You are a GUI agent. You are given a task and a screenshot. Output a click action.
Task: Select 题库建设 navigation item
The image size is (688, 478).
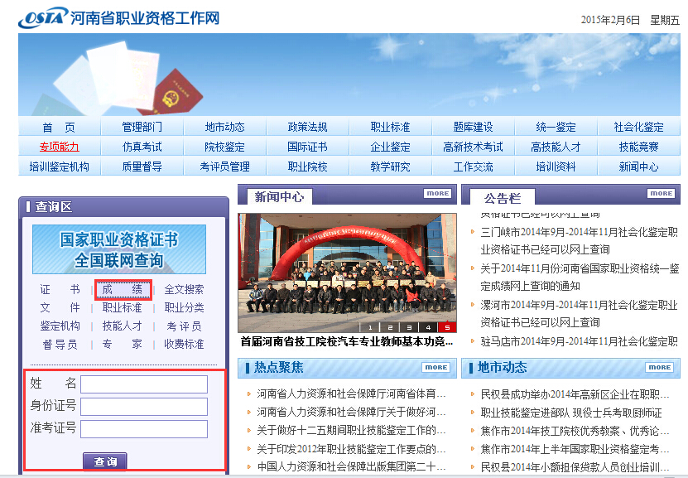pyautogui.click(x=473, y=128)
